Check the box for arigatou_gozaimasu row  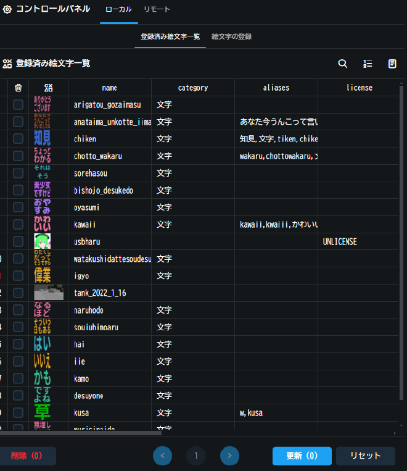pyautogui.click(x=18, y=105)
